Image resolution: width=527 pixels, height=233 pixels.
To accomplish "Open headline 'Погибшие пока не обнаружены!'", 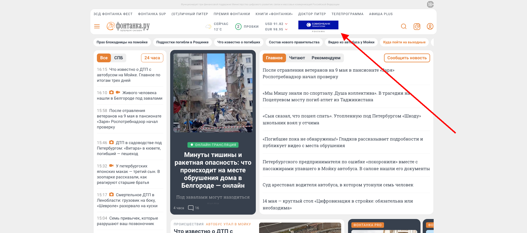I will 343,142.
